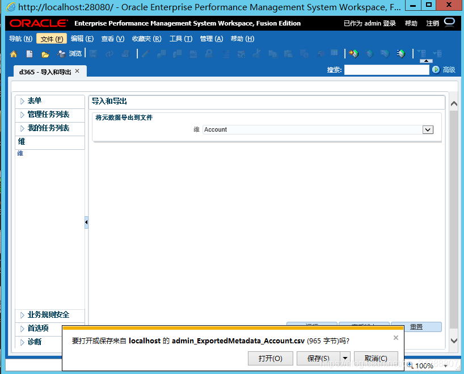Open the 收藏夹 (R) menu
This screenshot has width=464, height=374.
[x=147, y=39]
